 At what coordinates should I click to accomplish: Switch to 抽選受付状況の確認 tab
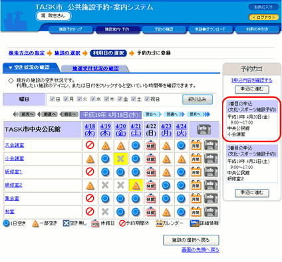pyautogui.click(x=95, y=68)
